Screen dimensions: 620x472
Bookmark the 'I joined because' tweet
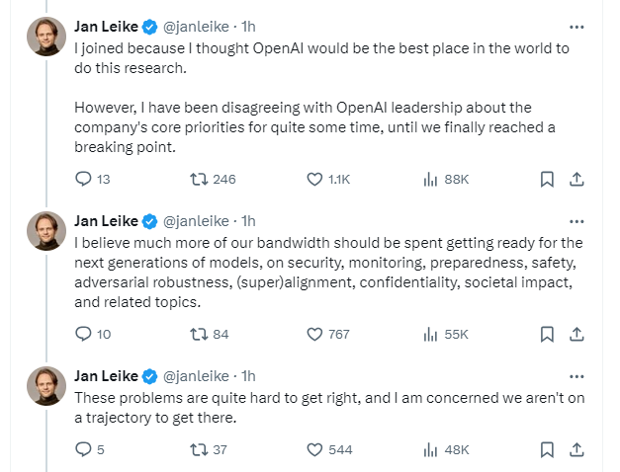[x=546, y=179]
